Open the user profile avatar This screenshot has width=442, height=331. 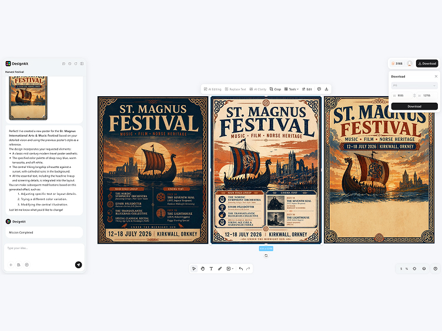point(410,63)
